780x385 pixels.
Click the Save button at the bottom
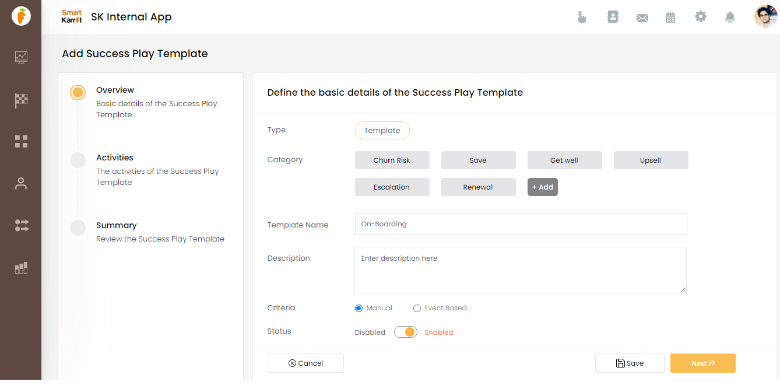coord(630,363)
